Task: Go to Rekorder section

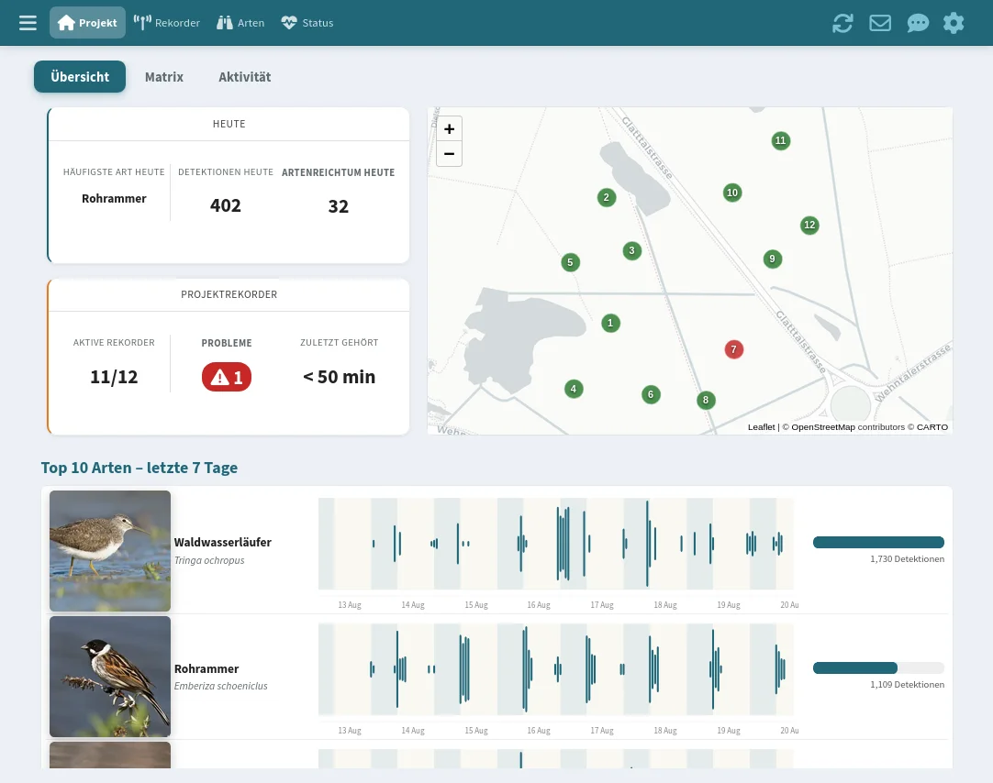Action: click(166, 23)
